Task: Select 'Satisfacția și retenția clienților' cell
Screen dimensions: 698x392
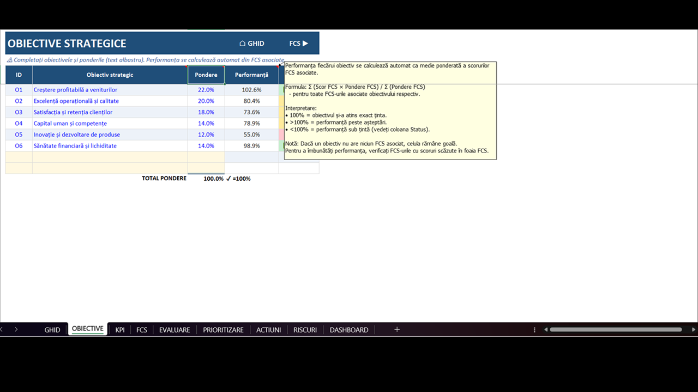Action: pyautogui.click(x=110, y=112)
